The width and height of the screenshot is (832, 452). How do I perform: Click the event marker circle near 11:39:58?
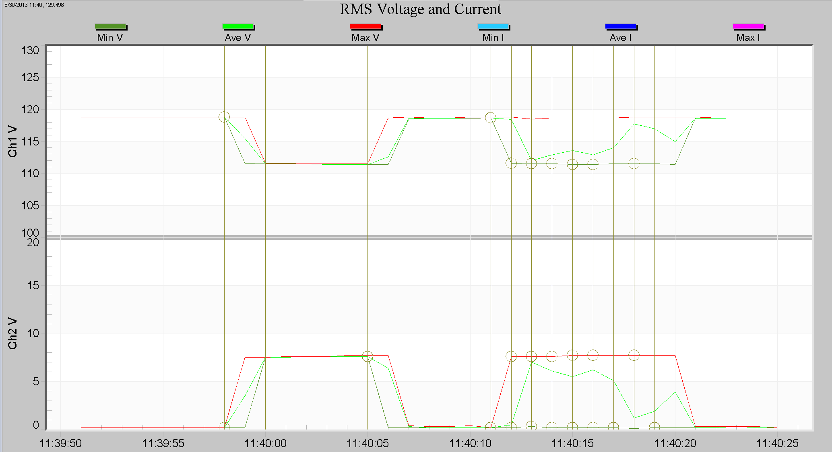[224, 116]
